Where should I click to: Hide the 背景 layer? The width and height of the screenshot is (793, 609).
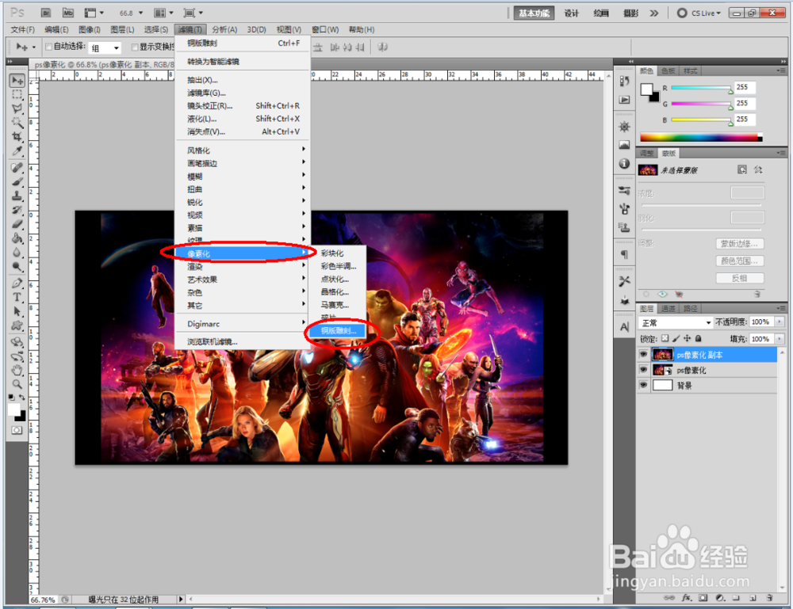click(x=643, y=385)
